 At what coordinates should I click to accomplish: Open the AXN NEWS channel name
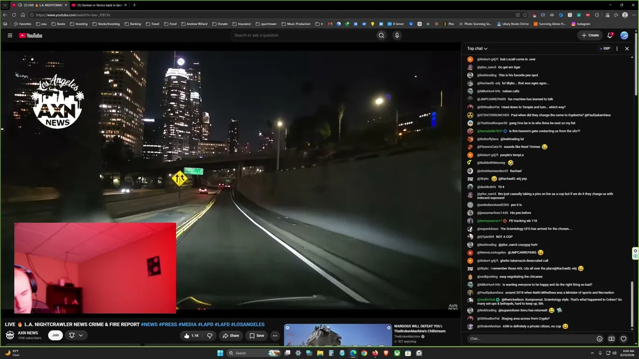coord(28,333)
